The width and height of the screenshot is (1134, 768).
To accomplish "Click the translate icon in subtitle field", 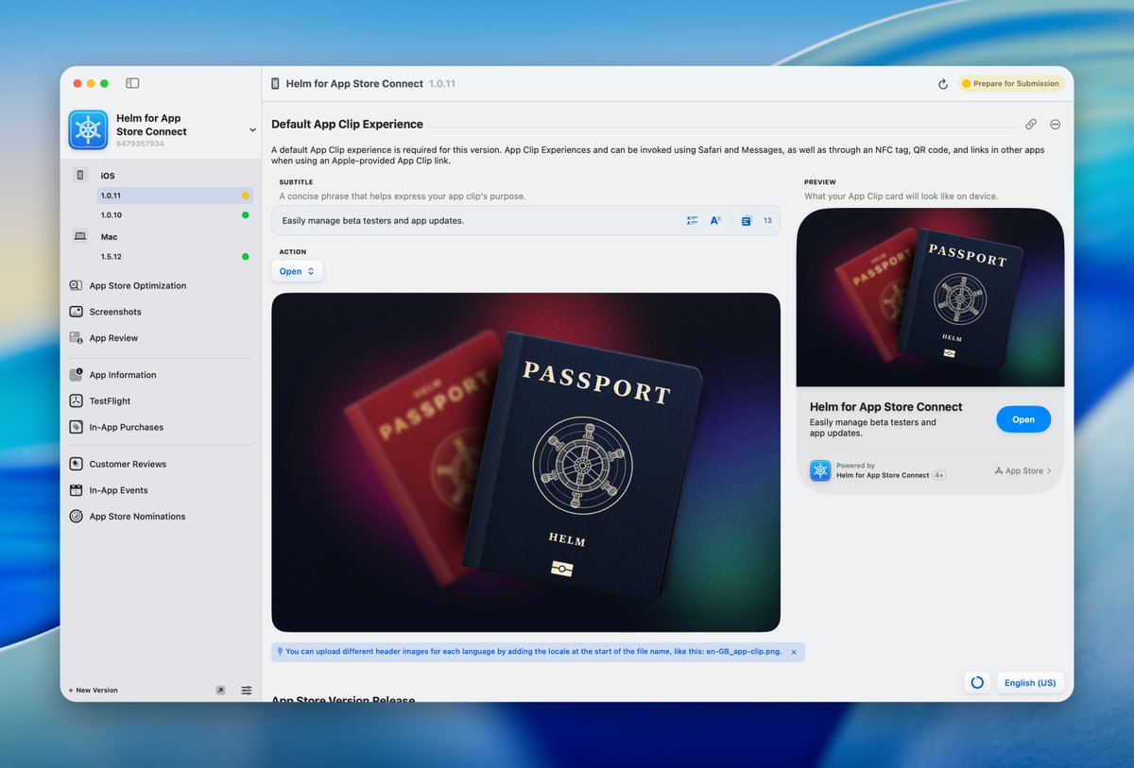I will tap(715, 220).
